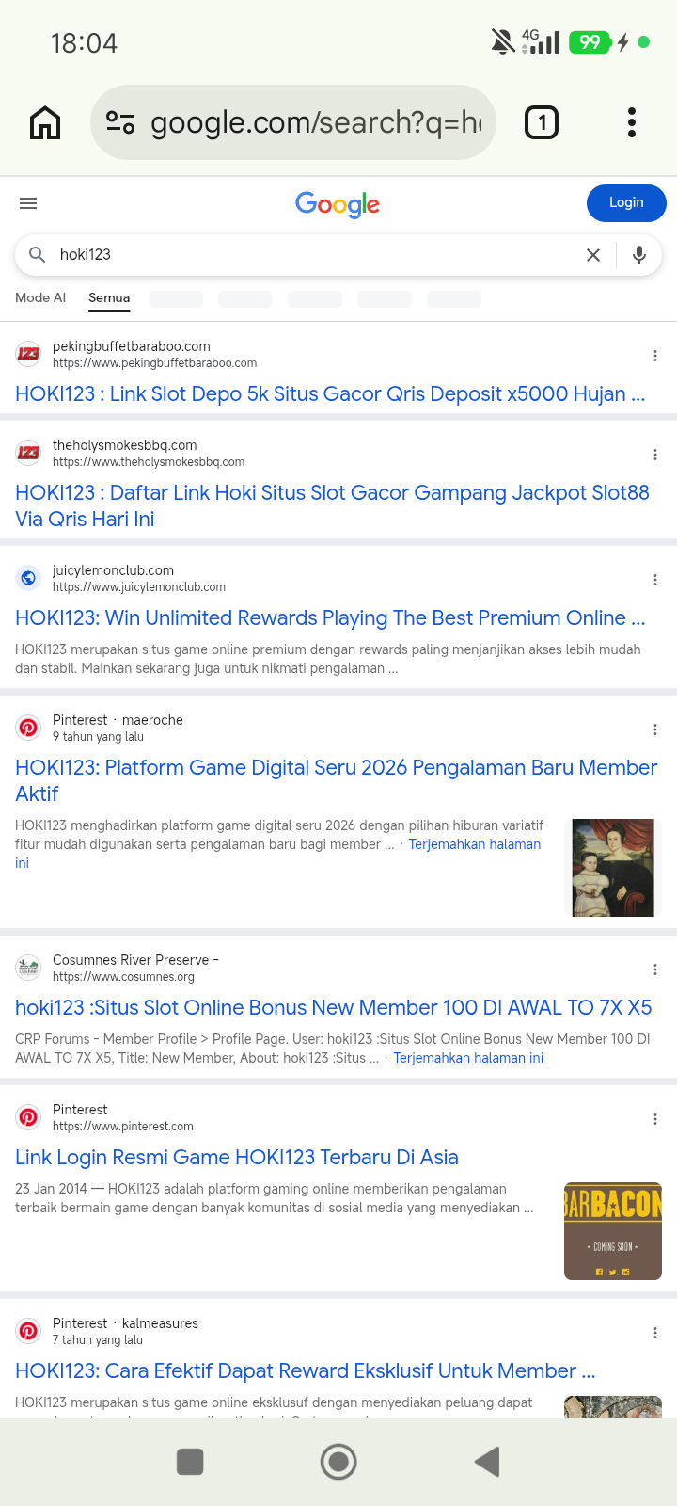Image resolution: width=677 pixels, height=1506 pixels.
Task: Open options for pekingbuffetbaraboo.com result
Action: tap(655, 356)
